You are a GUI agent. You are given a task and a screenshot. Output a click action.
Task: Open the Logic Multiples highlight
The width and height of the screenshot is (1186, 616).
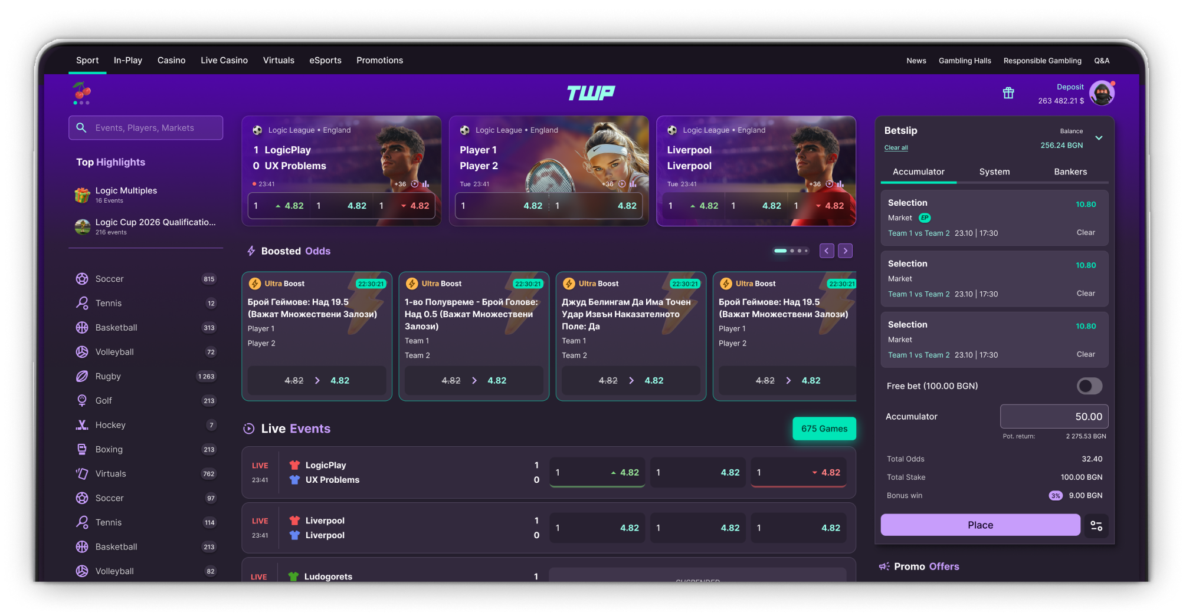point(126,195)
